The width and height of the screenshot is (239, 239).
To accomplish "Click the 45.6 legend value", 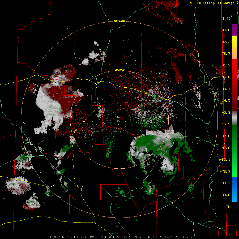I will (x=226, y=77).
